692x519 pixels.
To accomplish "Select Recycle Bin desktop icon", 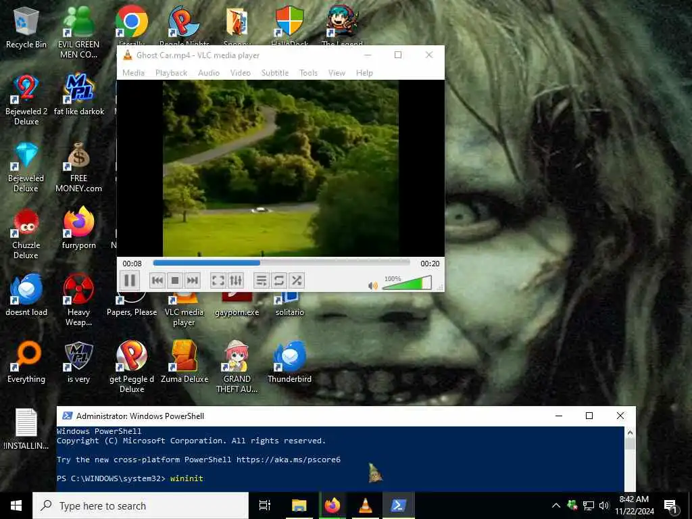I will 26,27.
